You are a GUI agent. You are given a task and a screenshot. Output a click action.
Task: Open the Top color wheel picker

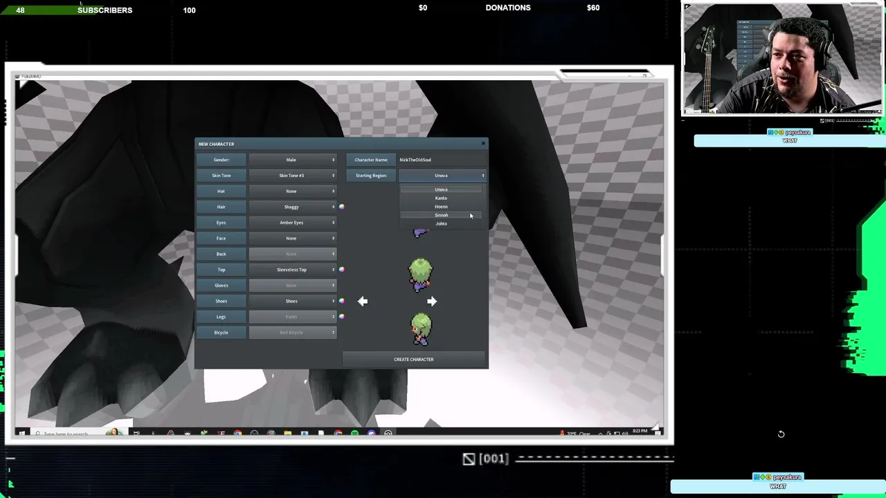(x=341, y=270)
